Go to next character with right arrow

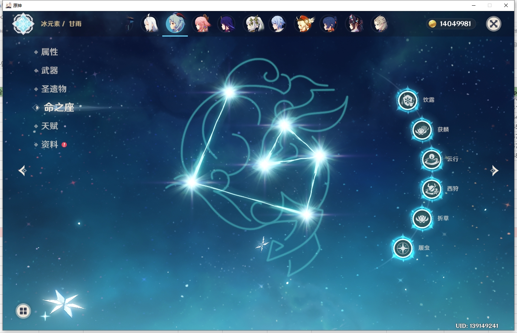tap(494, 171)
